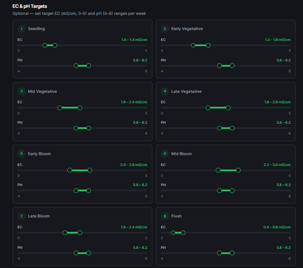This screenshot has height=268, width=303.
Task: Click Late Bloom EC lower handle
Action: [x=65, y=233]
